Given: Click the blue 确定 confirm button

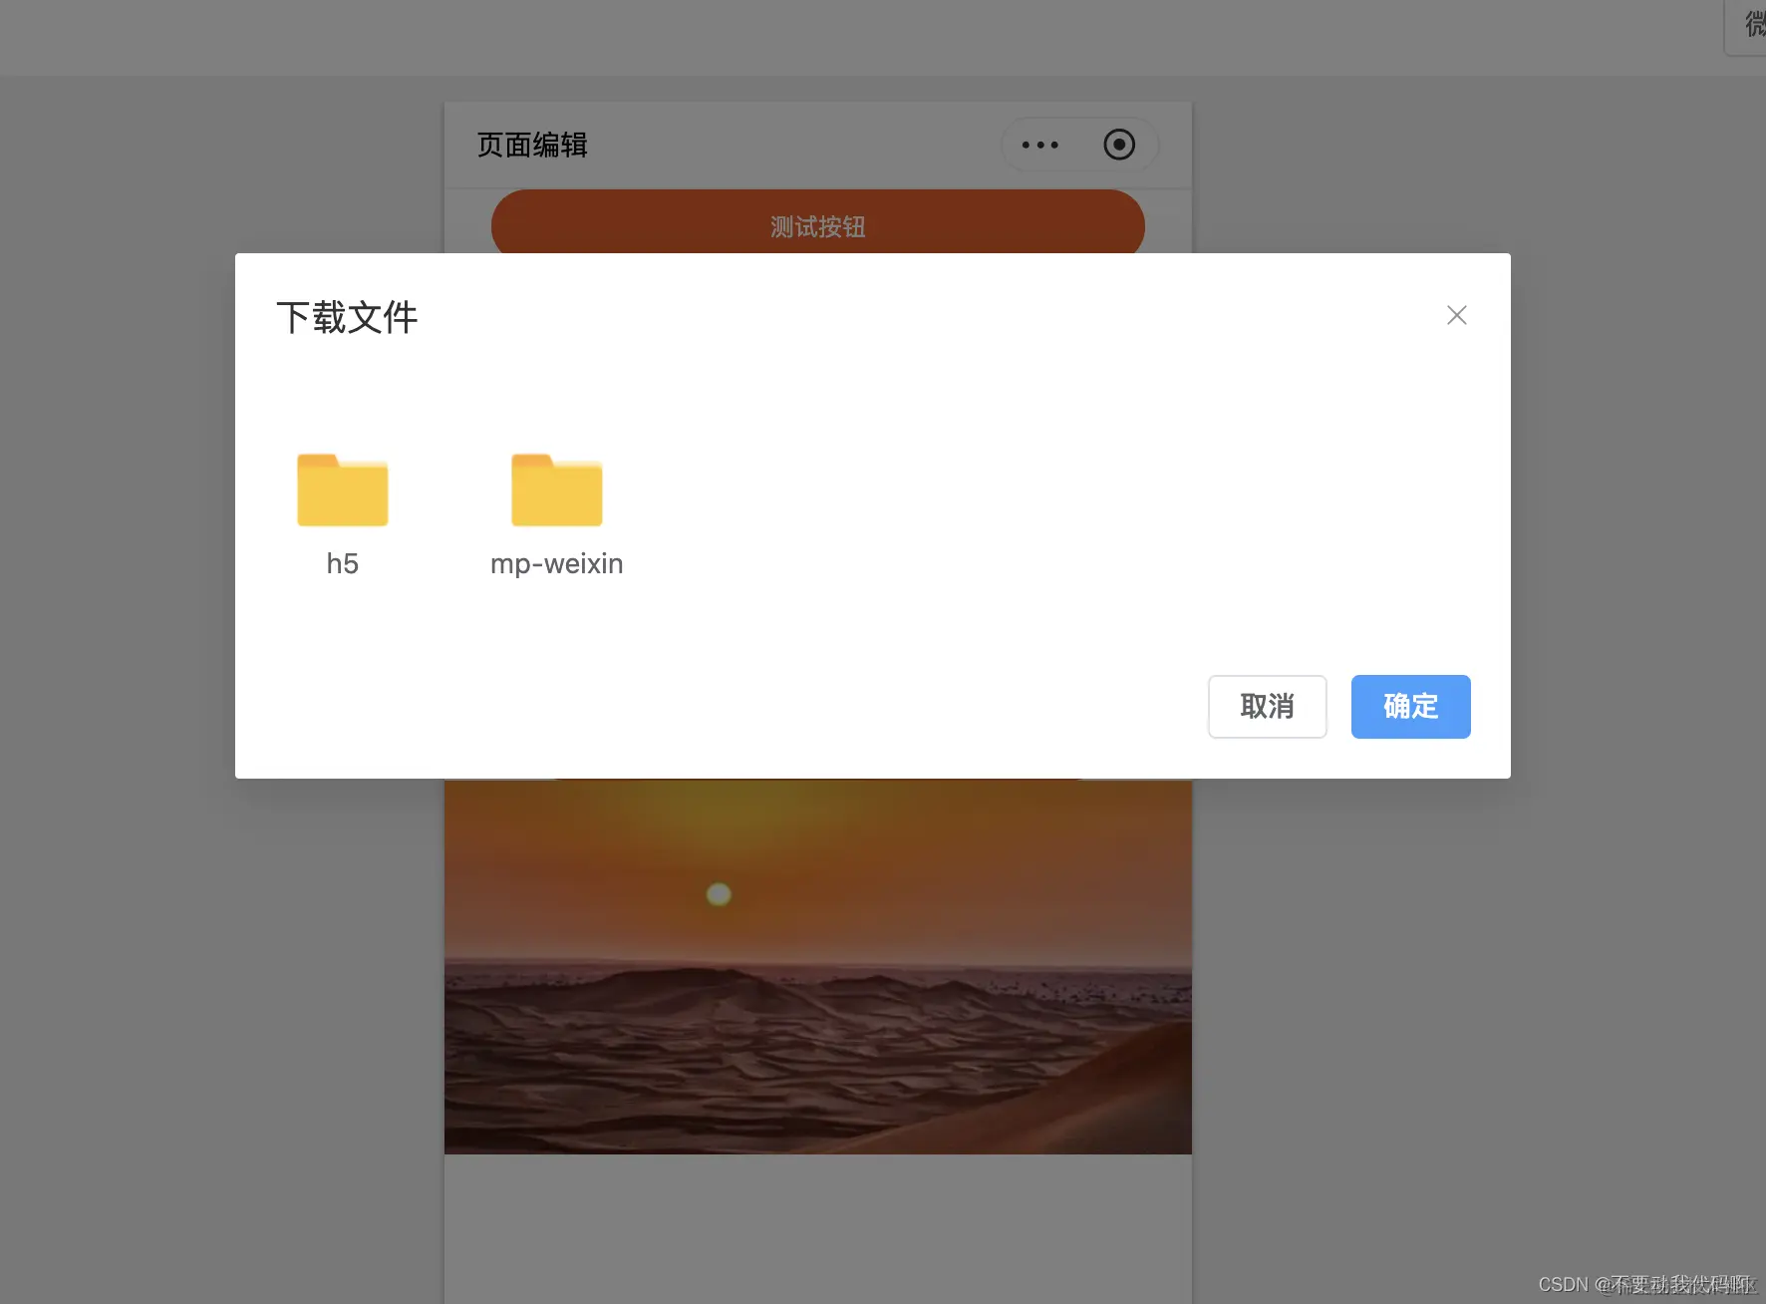Looking at the screenshot, I should point(1410,707).
